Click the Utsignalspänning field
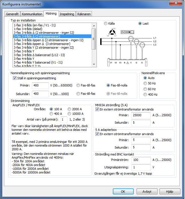185x199 pixels. click(141, 168)
